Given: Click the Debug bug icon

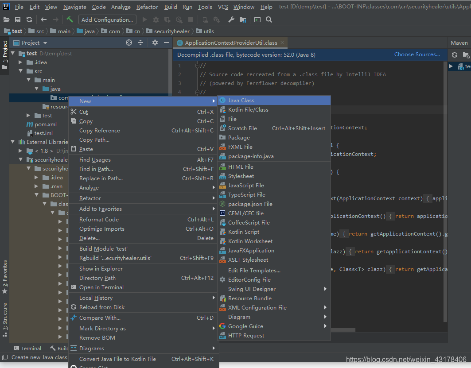Looking at the screenshot, I should (156, 19).
